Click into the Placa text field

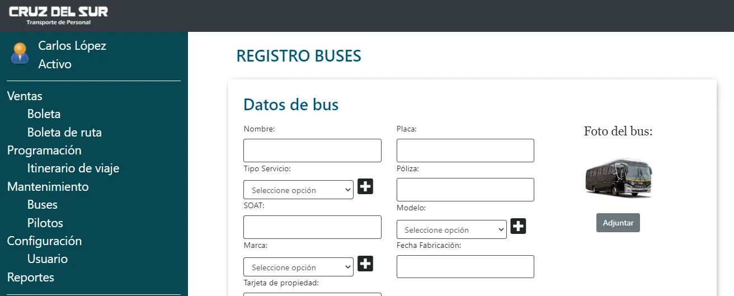[x=465, y=151]
